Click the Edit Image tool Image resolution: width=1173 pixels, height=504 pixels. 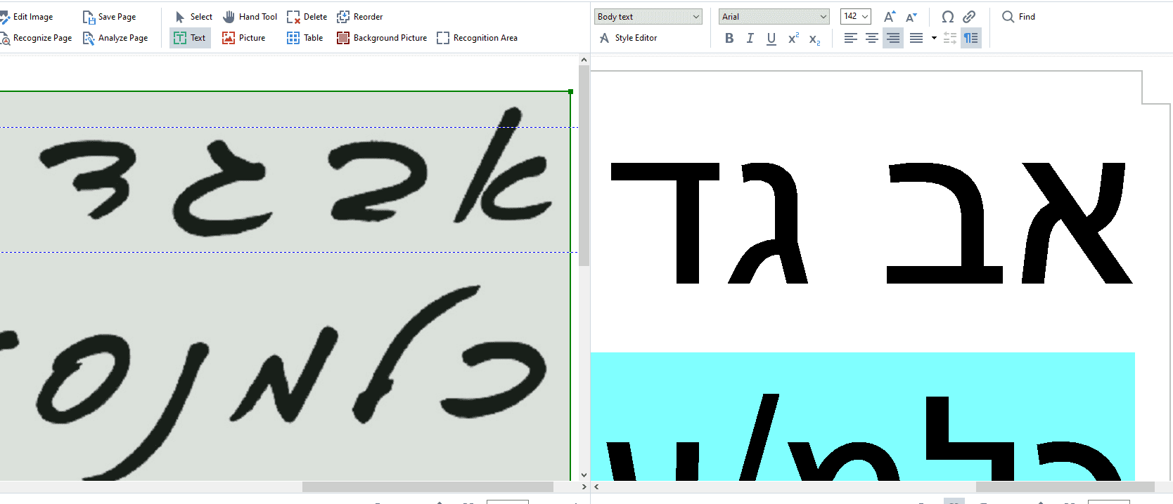[x=27, y=17]
